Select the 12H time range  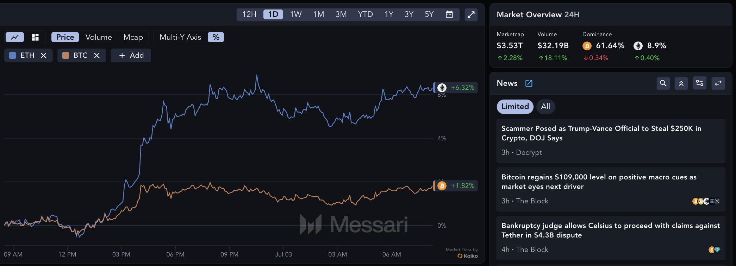point(249,14)
